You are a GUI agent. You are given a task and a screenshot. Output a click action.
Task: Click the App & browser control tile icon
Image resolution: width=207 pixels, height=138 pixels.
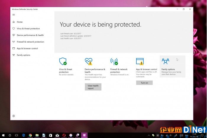coord(140,62)
